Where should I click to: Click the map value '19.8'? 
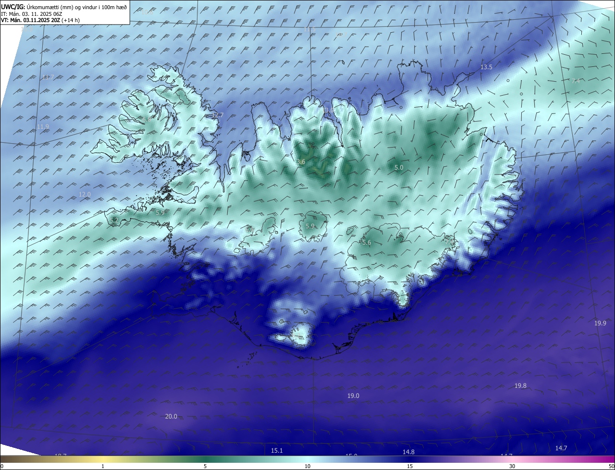coord(520,386)
